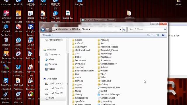This screenshot has width=187, height=105.
Task: Click the Explorer Forward navigation arrow
Action: click(47, 29)
